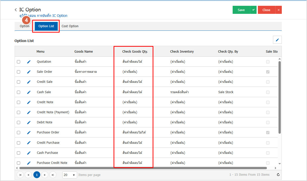307x181 pixels.
Task: Click the pencil icon beside Purchase Order
Action: pos(29,132)
